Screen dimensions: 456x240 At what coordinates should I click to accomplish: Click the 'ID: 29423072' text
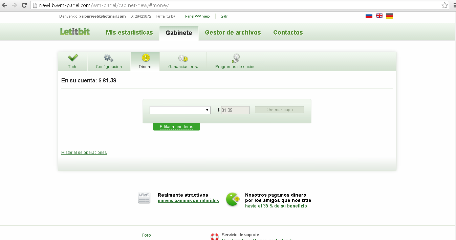[x=140, y=16]
